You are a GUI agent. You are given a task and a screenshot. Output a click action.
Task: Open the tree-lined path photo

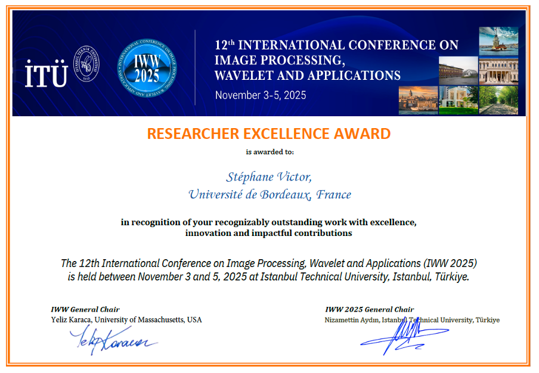pos(498,100)
